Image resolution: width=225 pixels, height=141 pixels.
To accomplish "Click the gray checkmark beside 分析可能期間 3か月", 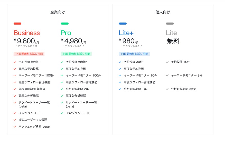I will (x=167, y=89).
